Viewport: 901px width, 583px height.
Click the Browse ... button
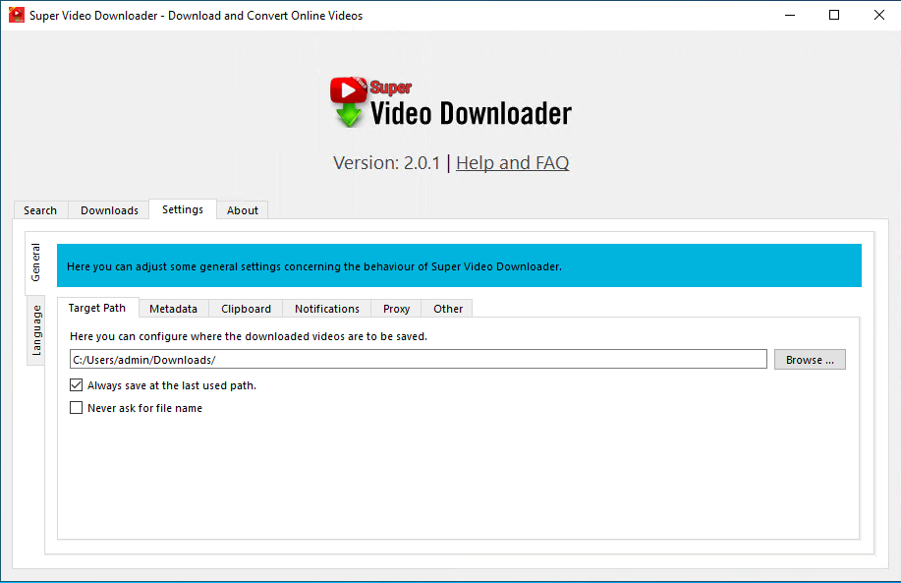tap(810, 360)
